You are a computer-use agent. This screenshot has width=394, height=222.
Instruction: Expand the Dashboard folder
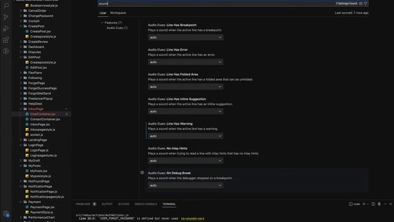click(21, 47)
